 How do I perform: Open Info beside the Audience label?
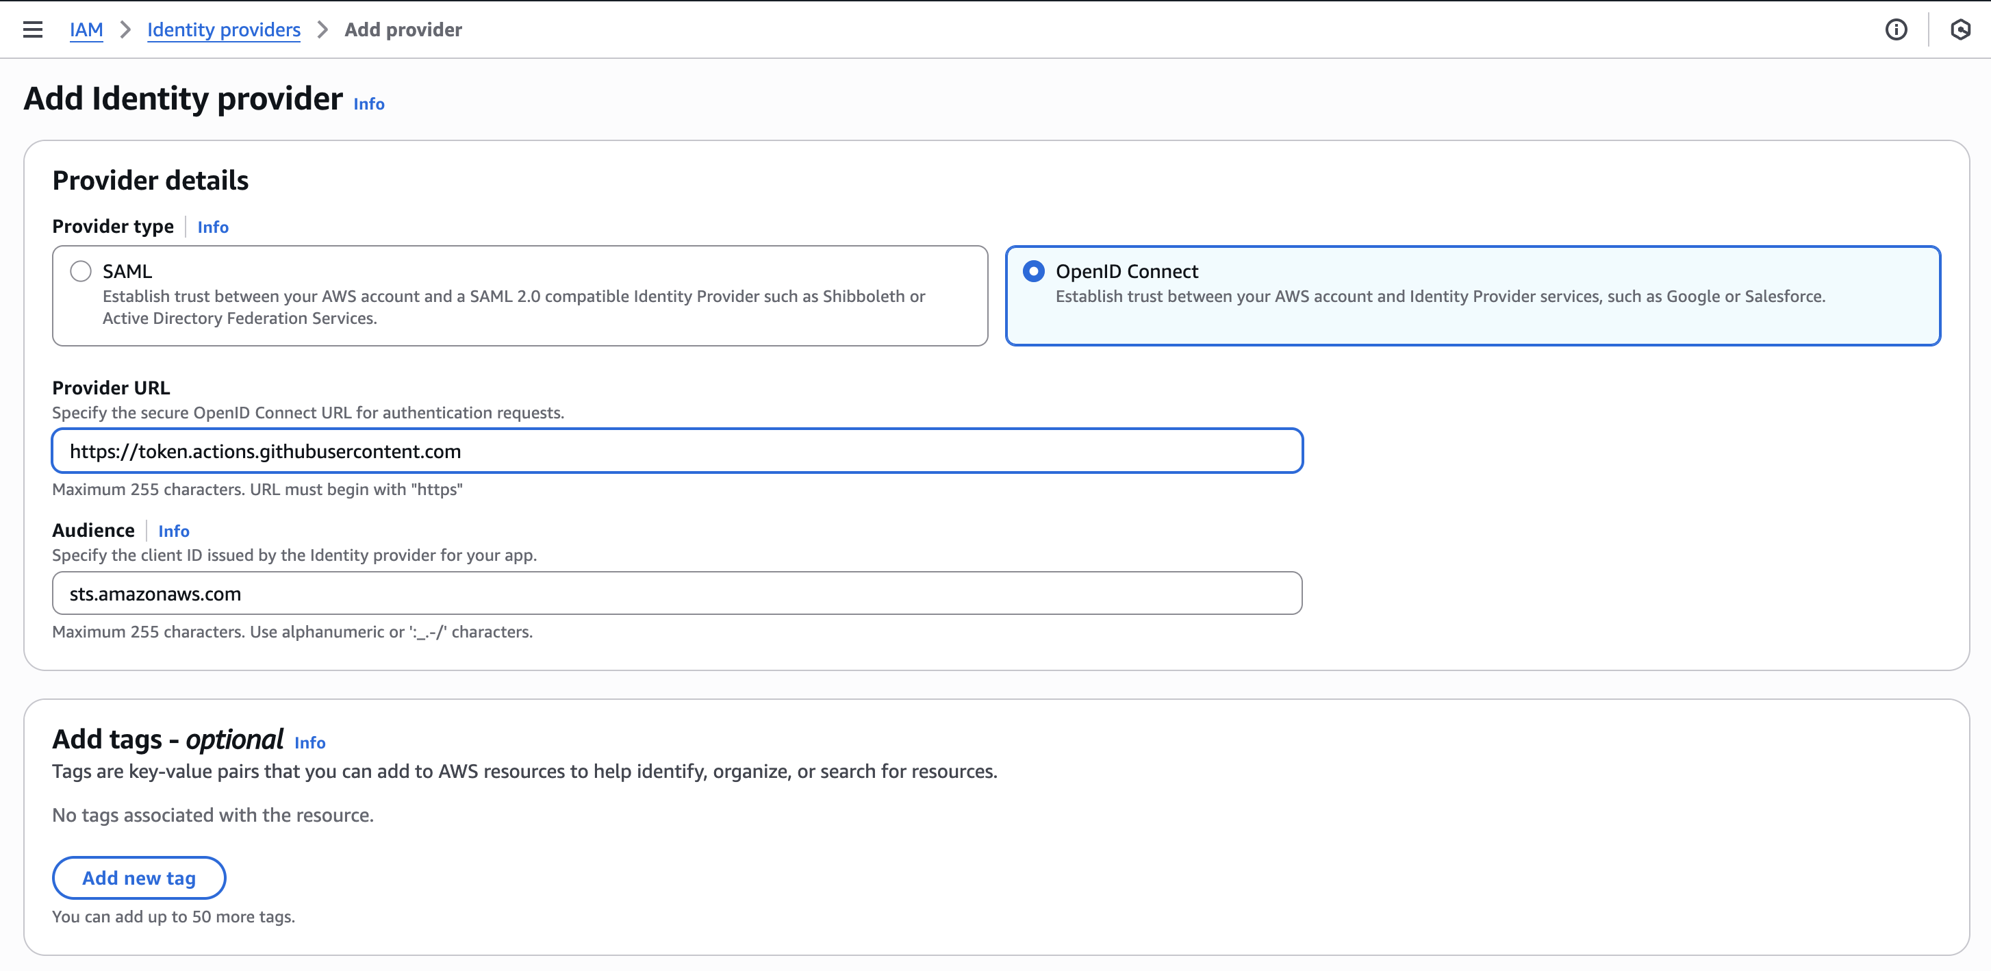tap(173, 531)
